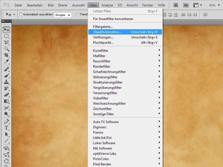
Task: Select the Eraser tool
Action: [x=6, y=95]
